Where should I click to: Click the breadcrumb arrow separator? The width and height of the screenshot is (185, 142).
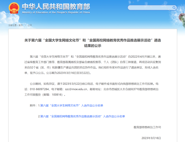pyautogui.click(x=25, y=25)
